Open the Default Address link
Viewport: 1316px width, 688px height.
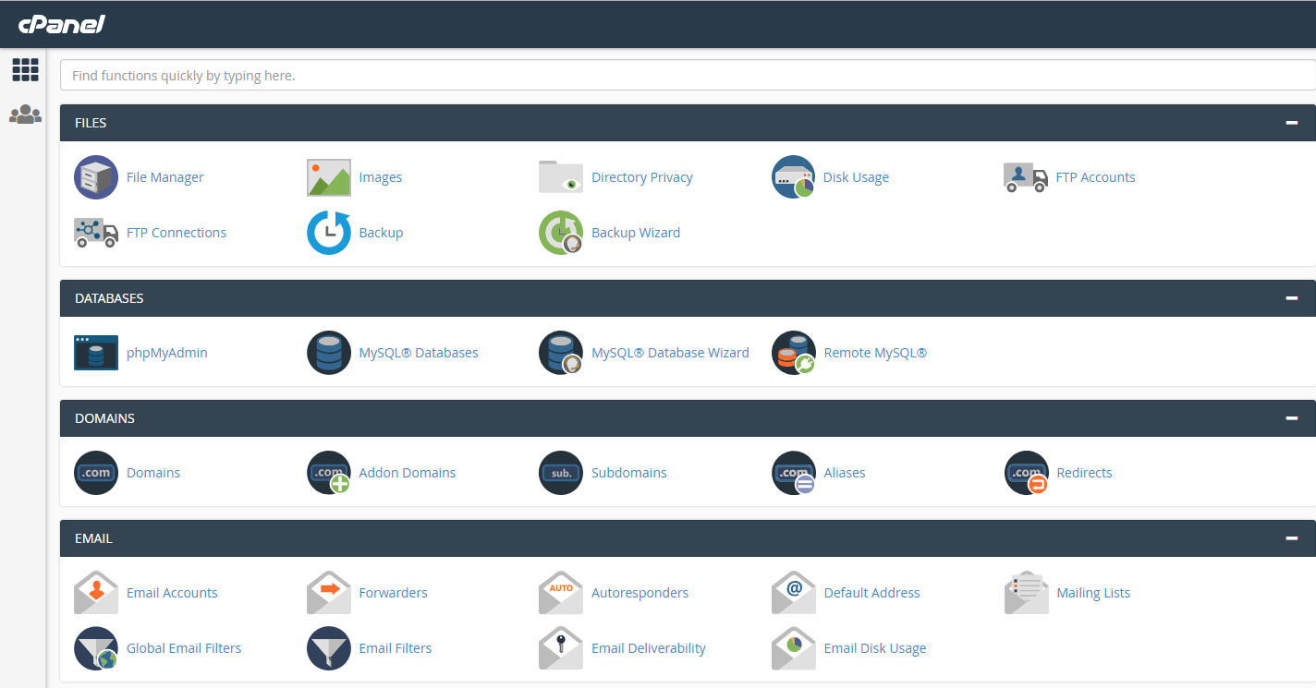click(872, 593)
